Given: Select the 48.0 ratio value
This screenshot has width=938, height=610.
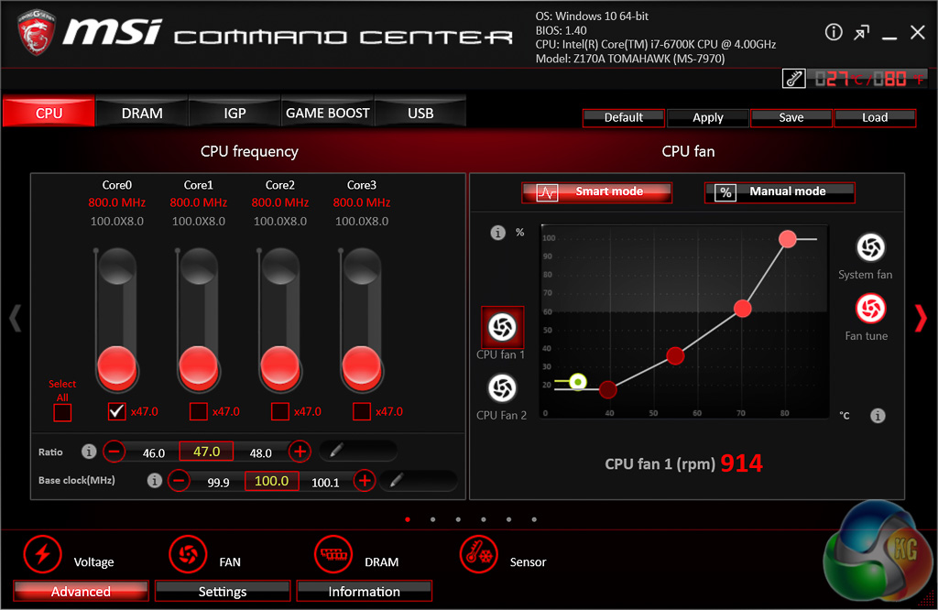Looking at the screenshot, I should pos(260,452).
